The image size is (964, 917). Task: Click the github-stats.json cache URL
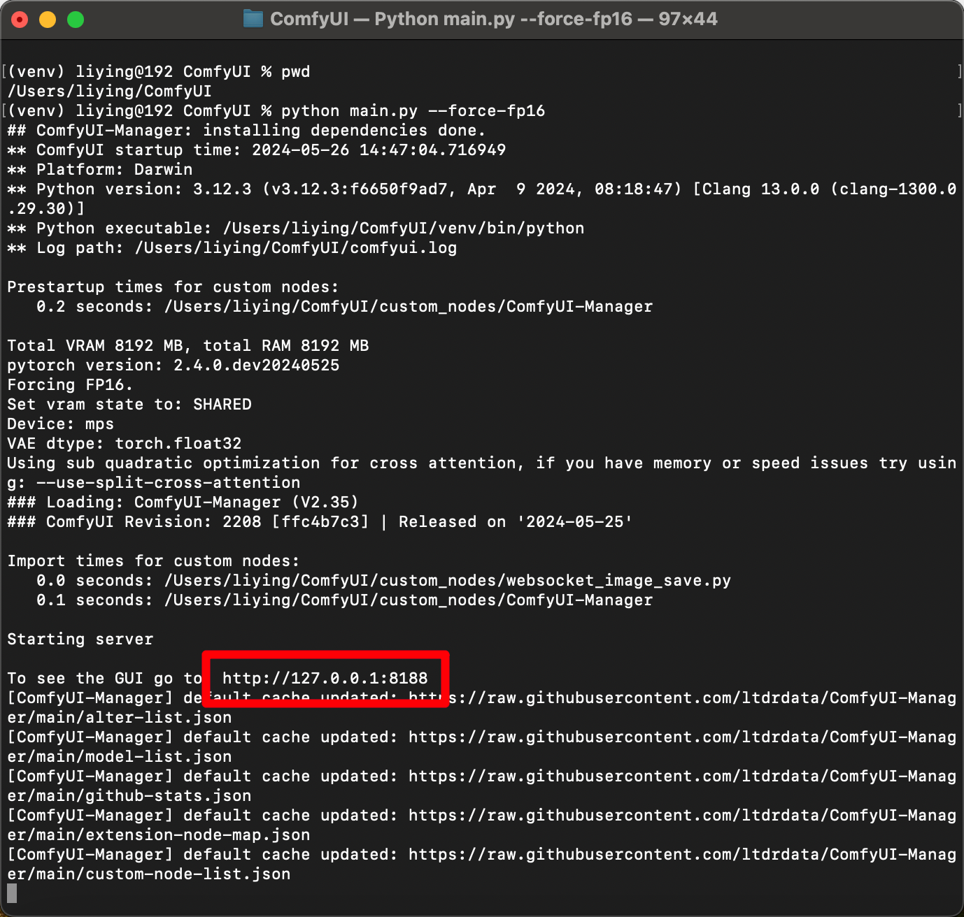(481, 786)
